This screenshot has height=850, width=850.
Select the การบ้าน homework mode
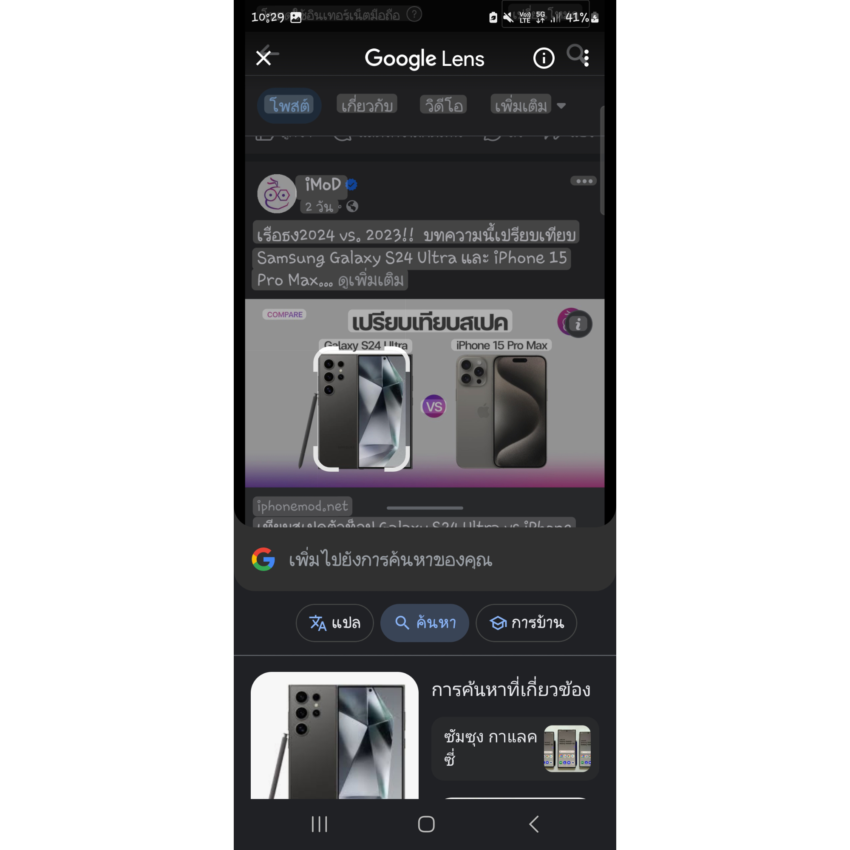coord(526,623)
